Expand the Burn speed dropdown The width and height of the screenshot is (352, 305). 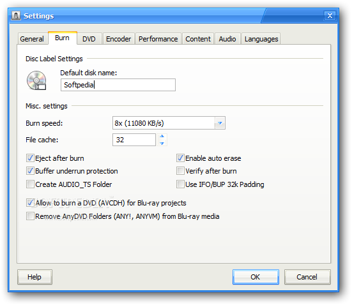coord(220,123)
